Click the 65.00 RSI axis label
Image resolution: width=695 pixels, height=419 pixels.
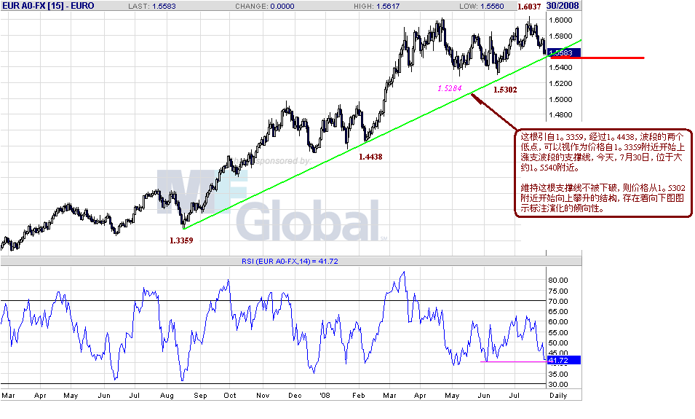pos(558,311)
